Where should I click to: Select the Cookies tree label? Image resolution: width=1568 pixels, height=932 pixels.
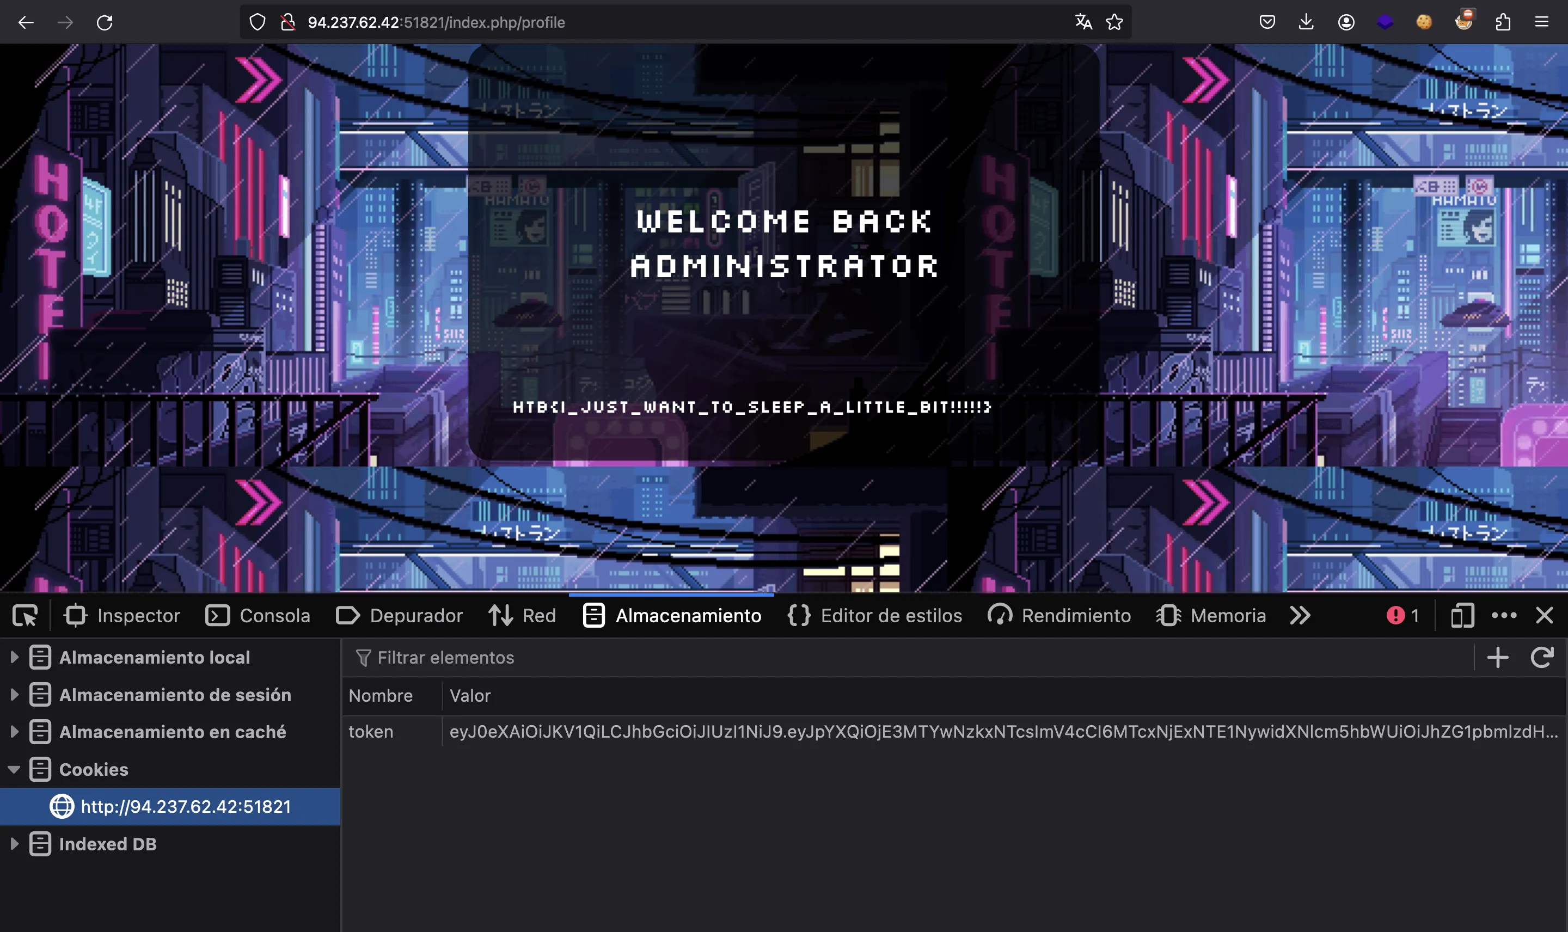point(94,769)
